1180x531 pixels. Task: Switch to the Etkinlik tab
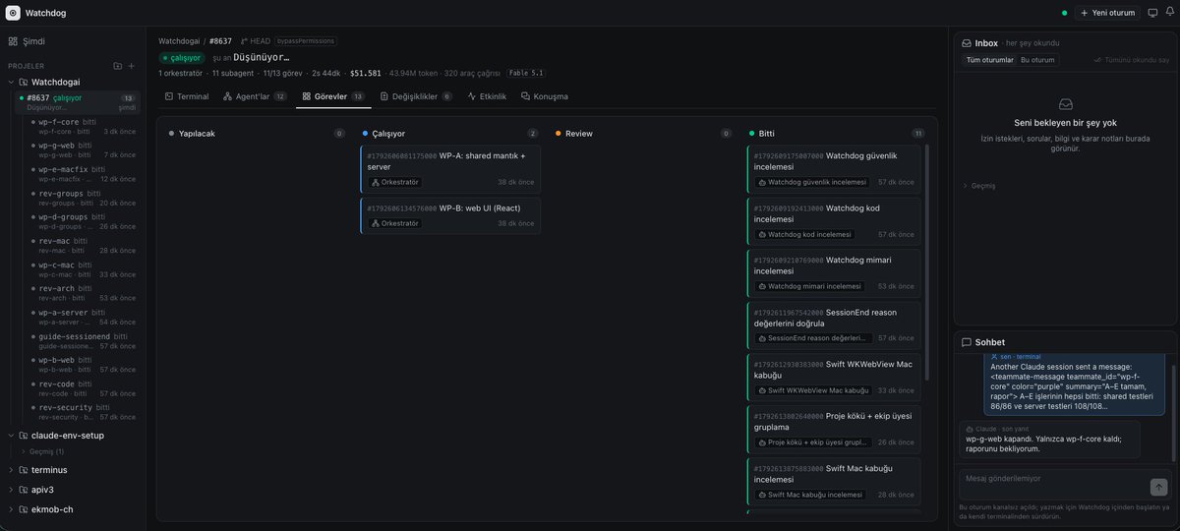(488, 96)
